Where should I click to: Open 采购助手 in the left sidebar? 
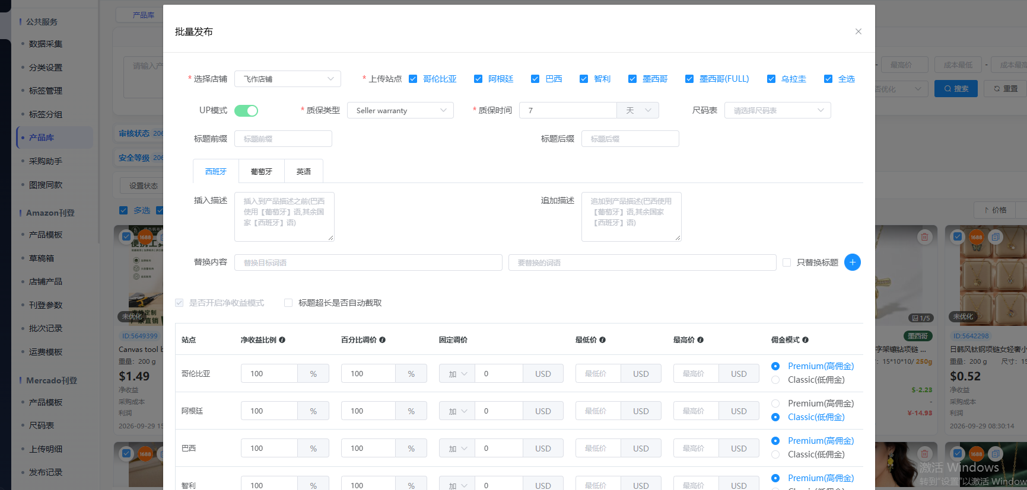coord(46,161)
